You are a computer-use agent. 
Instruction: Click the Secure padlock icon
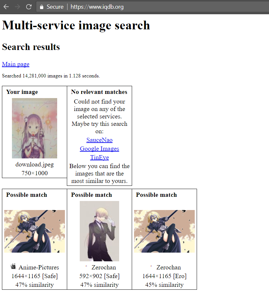click(42, 7)
